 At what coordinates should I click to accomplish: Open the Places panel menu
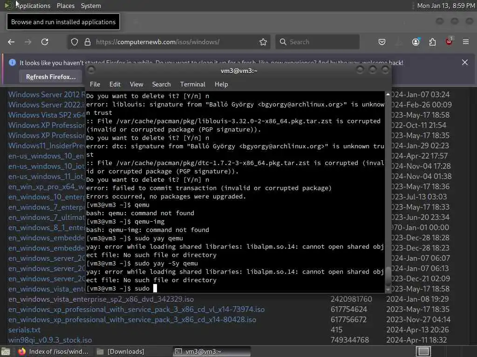tap(66, 6)
